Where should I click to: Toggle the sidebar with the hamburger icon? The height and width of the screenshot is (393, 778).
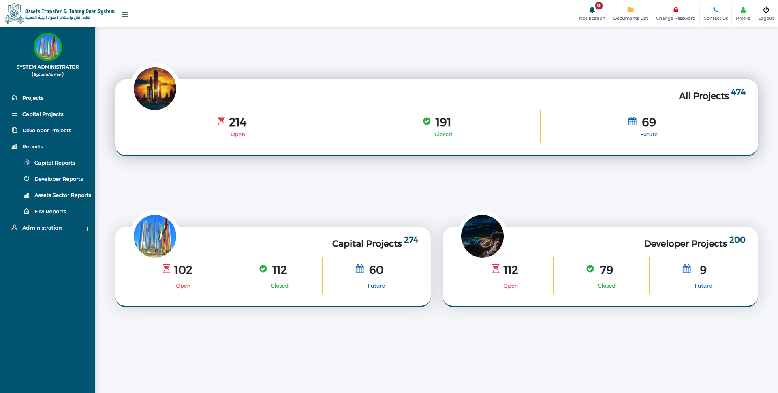coord(125,14)
